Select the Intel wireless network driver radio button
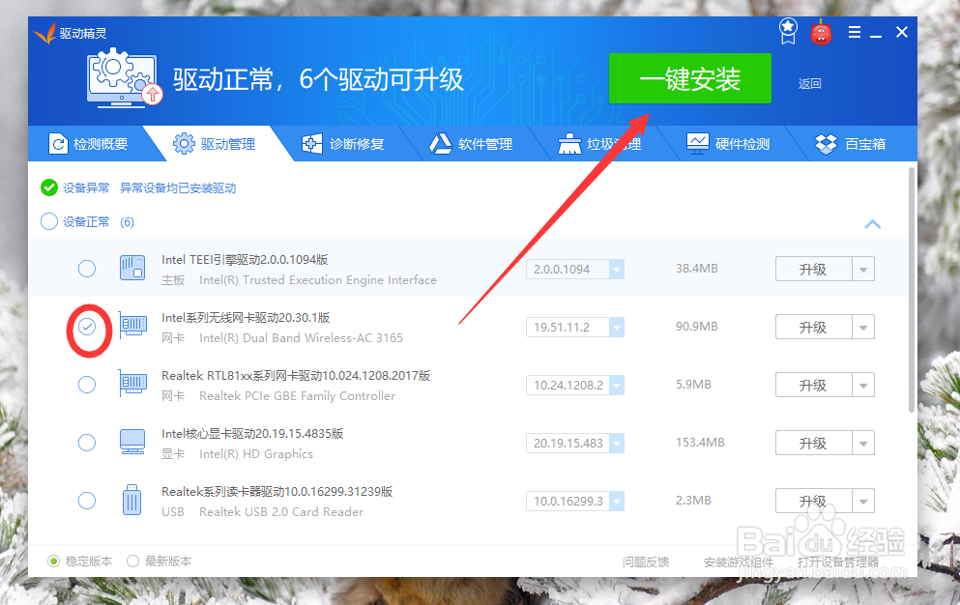Screen dimensions: 960x605 (x=86, y=327)
